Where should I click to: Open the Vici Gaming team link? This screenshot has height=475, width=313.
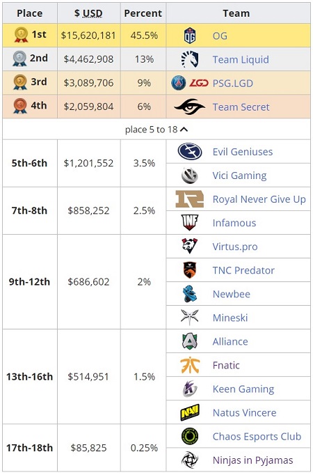coord(239,176)
